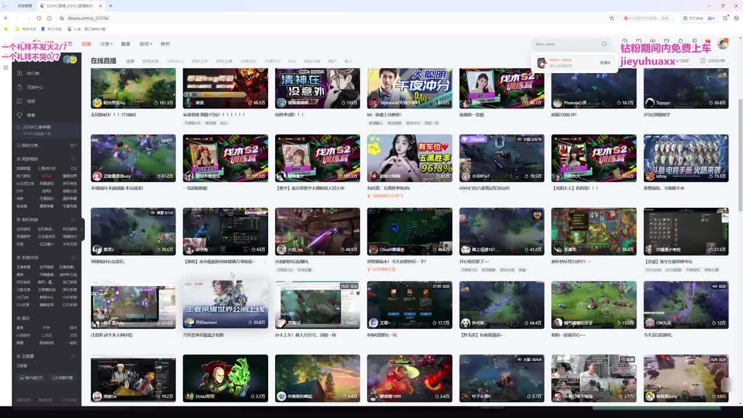
Task: Expand the 分类 dropdown in the top nav
Action: click(105, 44)
